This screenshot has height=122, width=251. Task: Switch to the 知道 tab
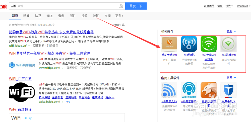click(x=49, y=16)
